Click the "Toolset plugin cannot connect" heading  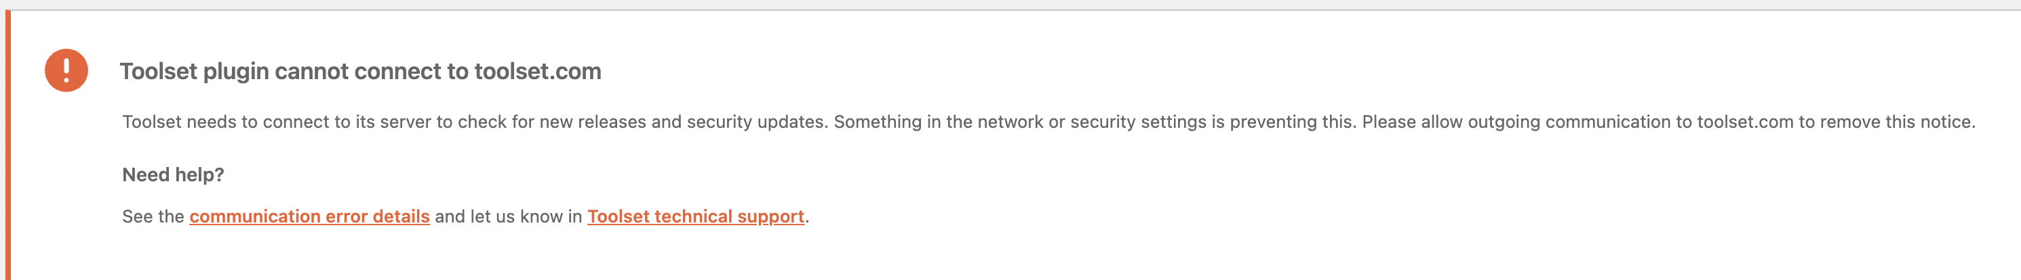tap(360, 71)
